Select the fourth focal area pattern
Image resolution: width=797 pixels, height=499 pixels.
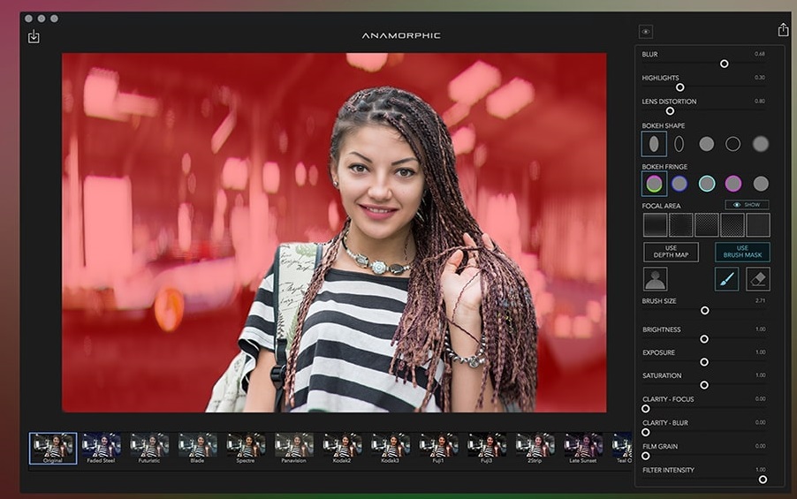(732, 224)
